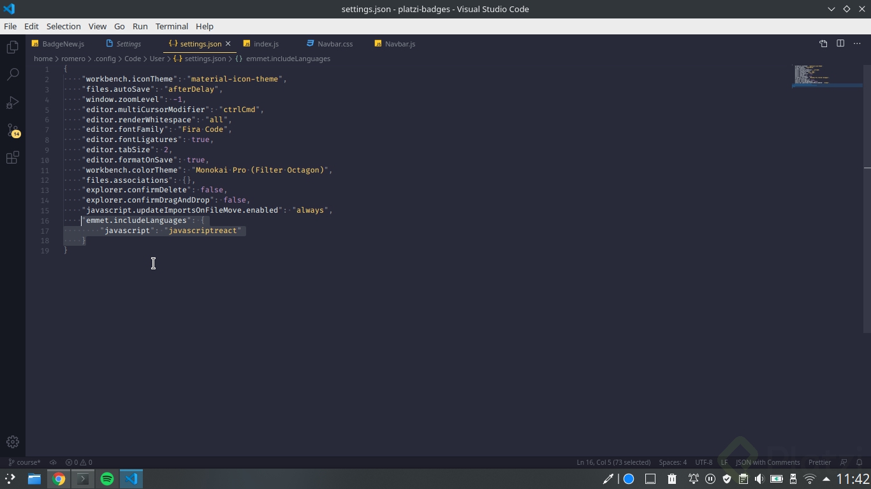Open the Edit menu
The height and width of the screenshot is (489, 871).
click(31, 26)
